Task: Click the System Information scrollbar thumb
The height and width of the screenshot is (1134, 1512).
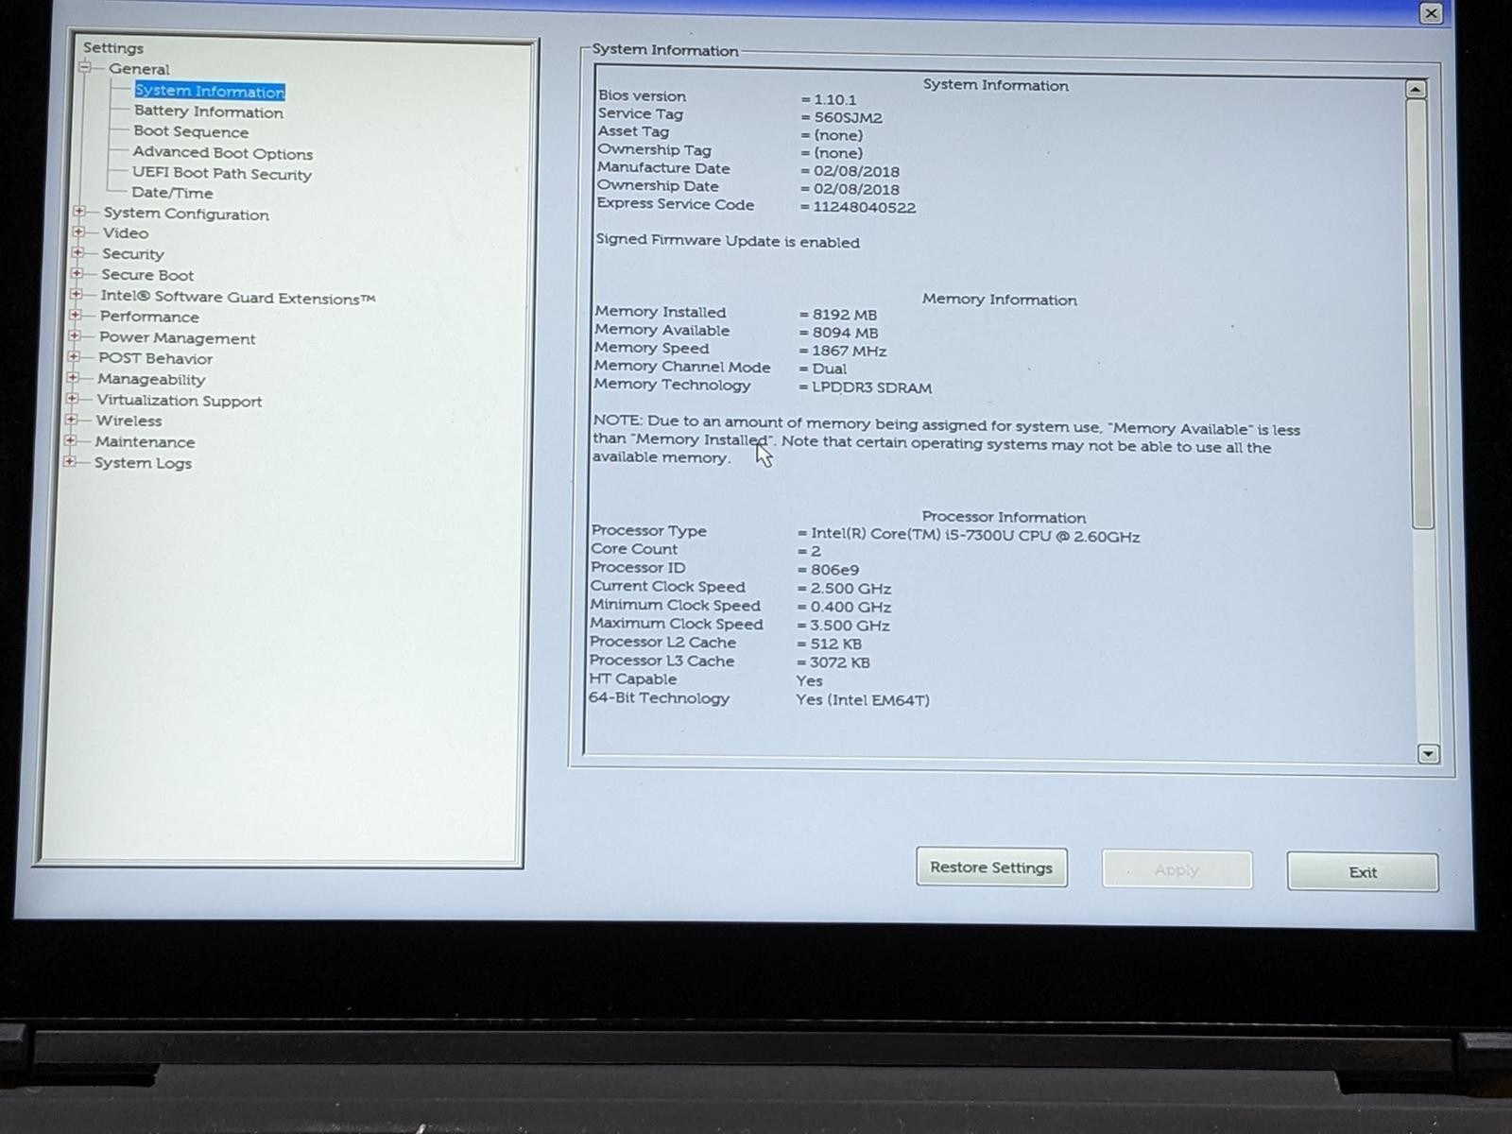Action: point(1418,314)
